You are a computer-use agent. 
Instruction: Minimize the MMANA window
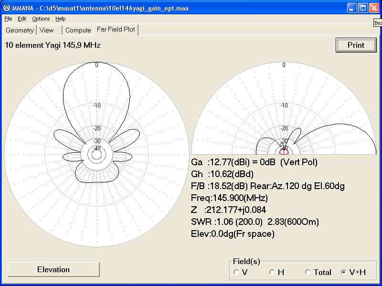pyautogui.click(x=352, y=8)
